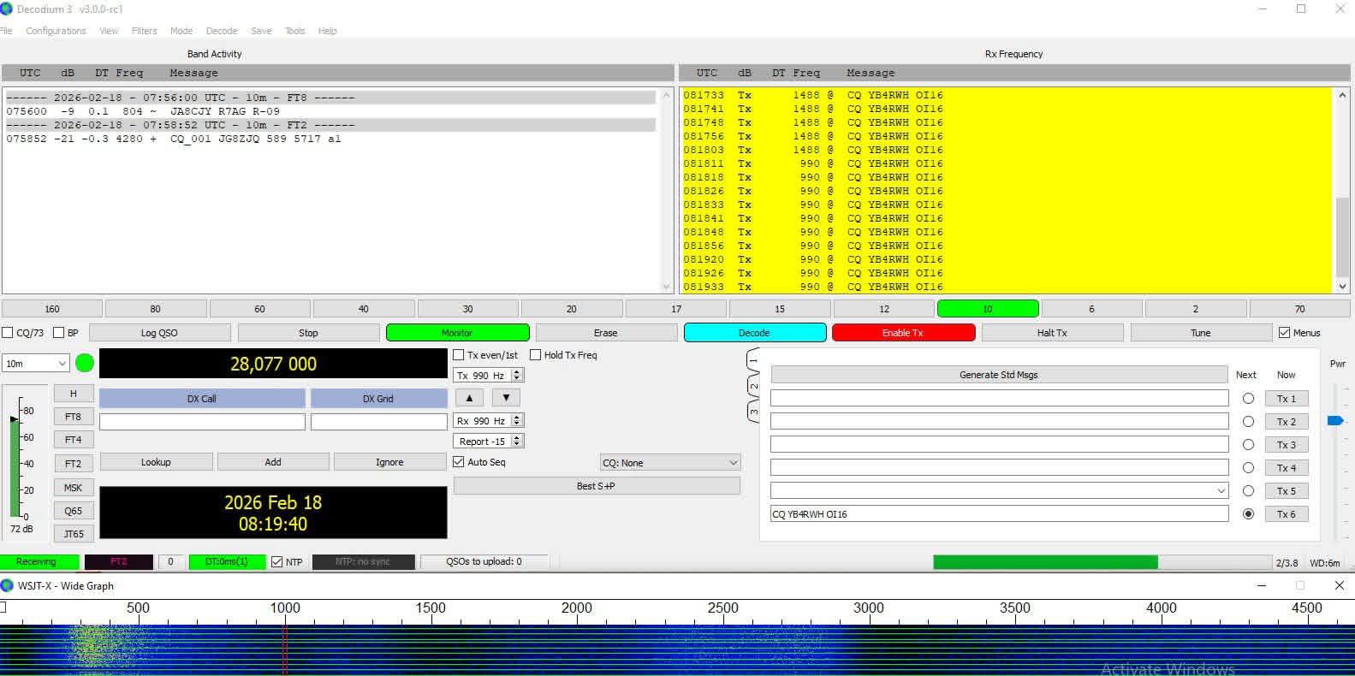Uncheck the Auto Seq checkbox

click(459, 462)
